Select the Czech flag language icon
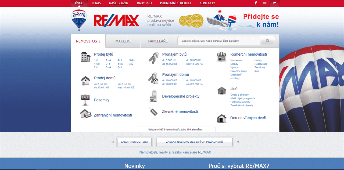This screenshot has width=344, height=170. pos(275,3)
